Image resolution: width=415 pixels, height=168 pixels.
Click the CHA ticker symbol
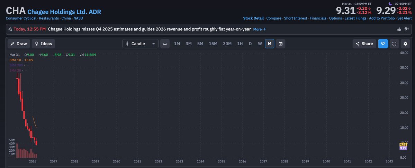[16, 11]
